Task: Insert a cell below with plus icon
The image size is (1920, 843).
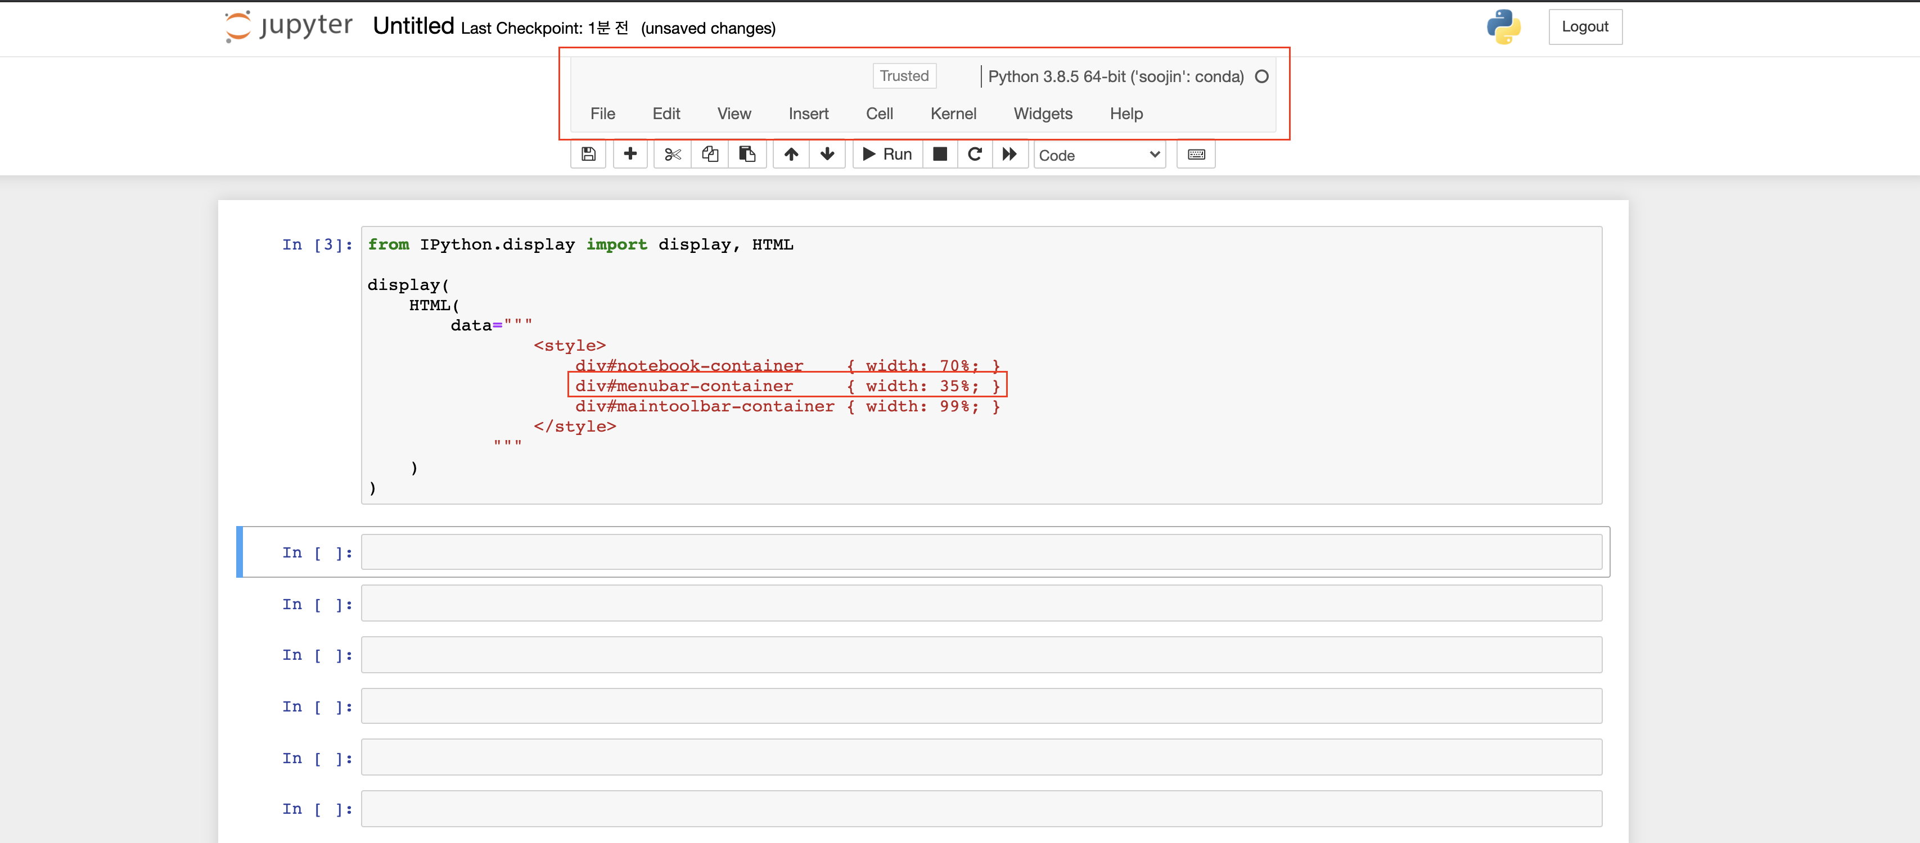Action: [630, 154]
